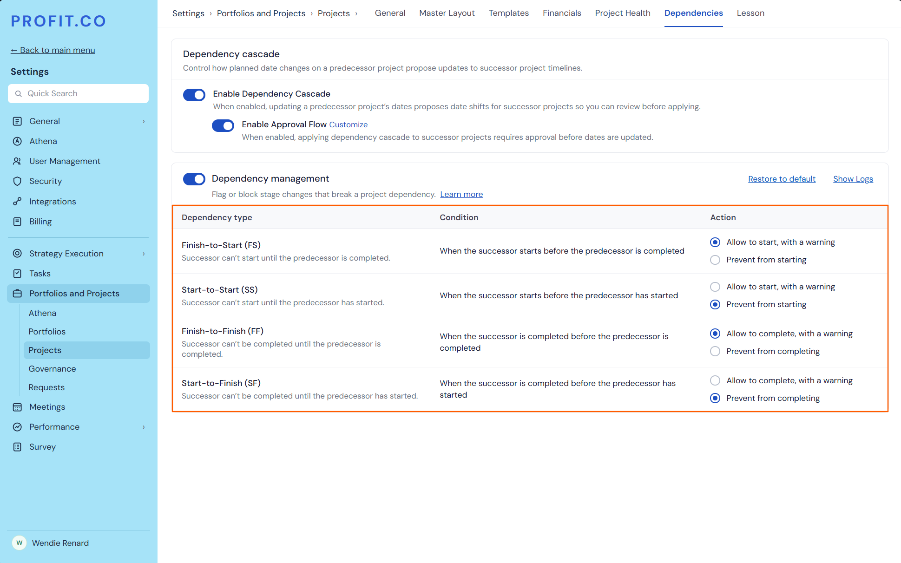
Task: Click Restore to default link
Action: [x=782, y=179]
